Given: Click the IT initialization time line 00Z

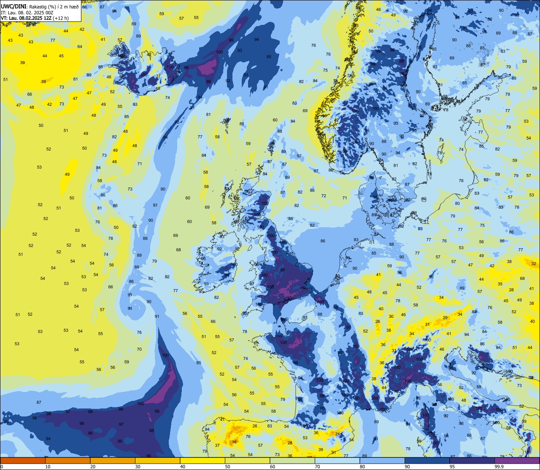Looking at the screenshot, I should [28, 12].
